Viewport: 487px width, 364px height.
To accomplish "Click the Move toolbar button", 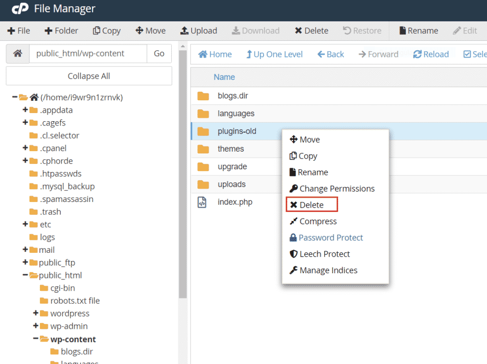I will pos(151,31).
